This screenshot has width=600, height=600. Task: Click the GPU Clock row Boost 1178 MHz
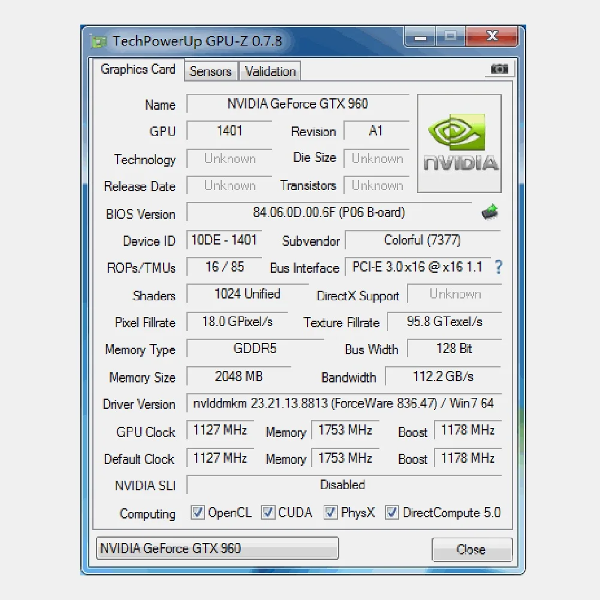tap(468, 430)
